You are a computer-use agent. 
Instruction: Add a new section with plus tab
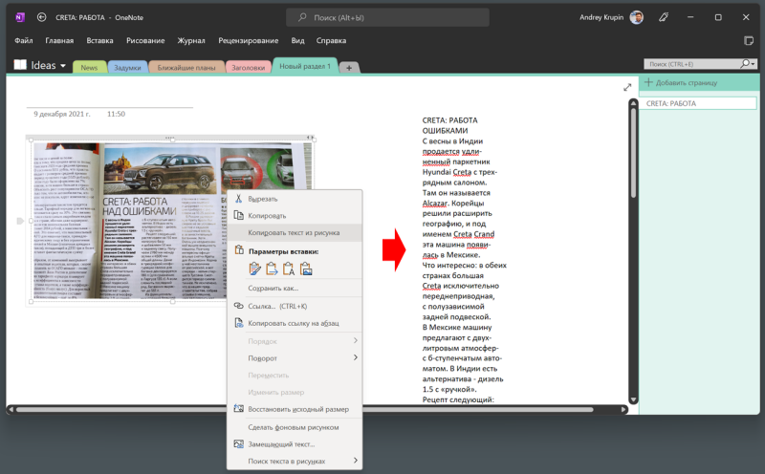tap(349, 68)
